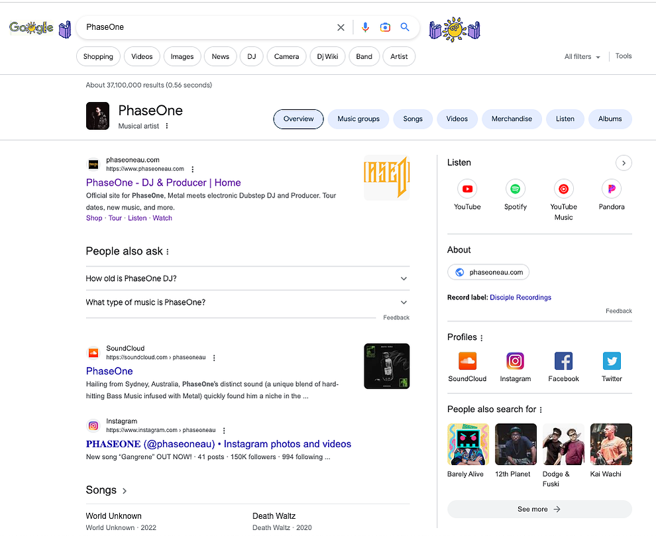Open 'PhaseOne - DJ & Producer | Home' link
The image size is (656, 536).
[x=163, y=183]
